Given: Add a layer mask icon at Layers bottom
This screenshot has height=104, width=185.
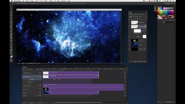Looking at the screenshot, I should [135, 62].
